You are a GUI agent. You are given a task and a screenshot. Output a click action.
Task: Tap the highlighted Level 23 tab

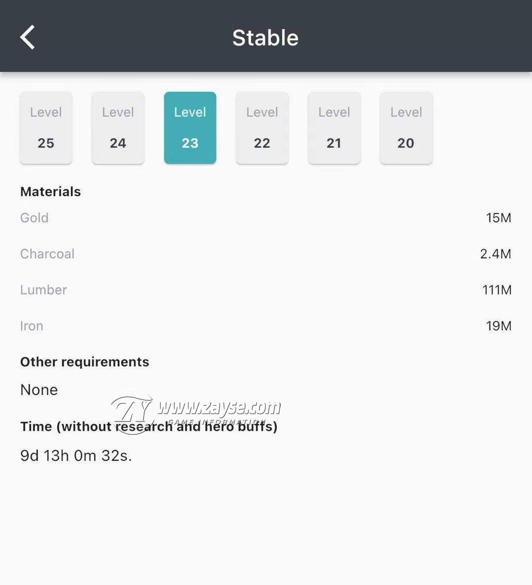[x=190, y=128]
